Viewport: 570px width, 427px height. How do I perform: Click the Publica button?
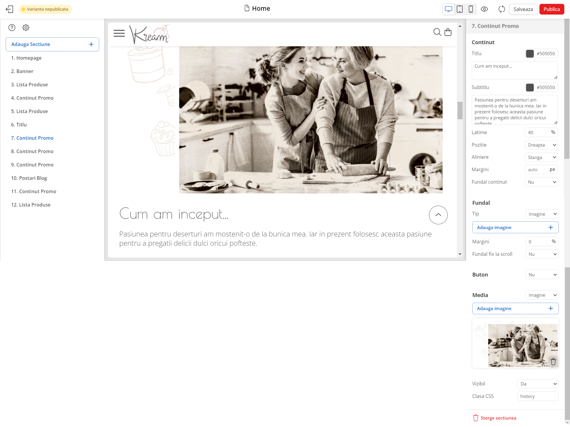(x=551, y=9)
